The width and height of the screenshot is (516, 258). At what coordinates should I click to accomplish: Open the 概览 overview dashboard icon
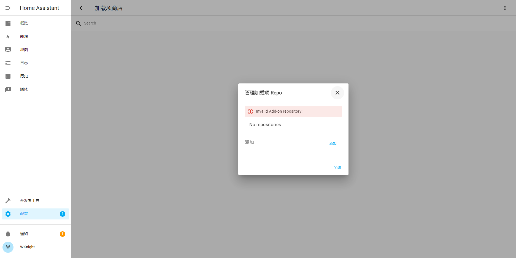(8, 23)
